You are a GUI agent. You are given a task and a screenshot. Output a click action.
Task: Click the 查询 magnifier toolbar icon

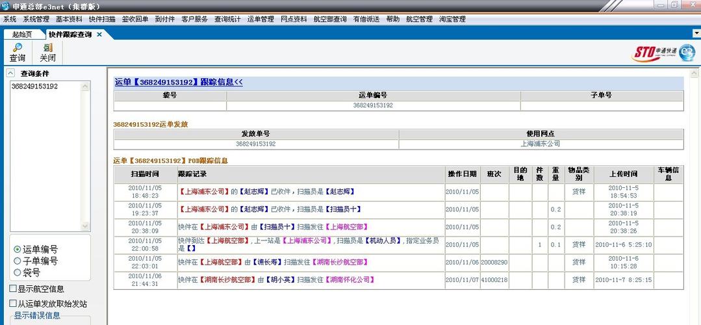click(x=17, y=48)
